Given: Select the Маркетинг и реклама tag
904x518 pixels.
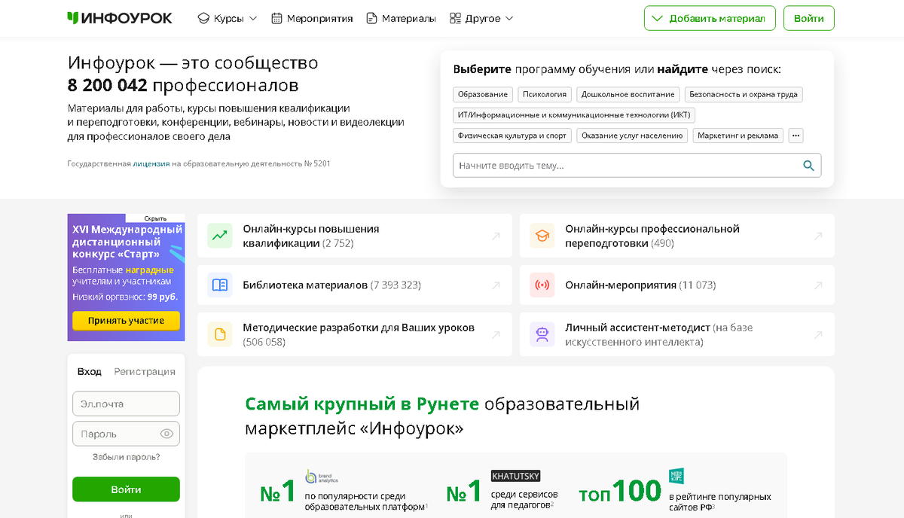Looking at the screenshot, I should tap(738, 136).
